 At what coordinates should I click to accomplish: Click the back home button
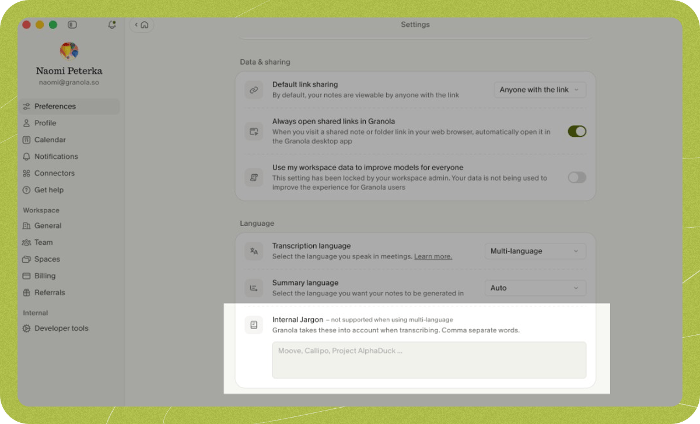[x=142, y=24]
